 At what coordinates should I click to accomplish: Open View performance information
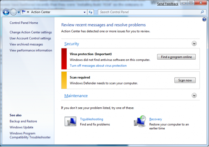[31, 50]
